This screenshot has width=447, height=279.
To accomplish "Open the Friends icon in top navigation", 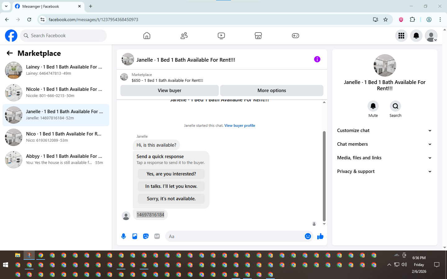I will tap(184, 36).
